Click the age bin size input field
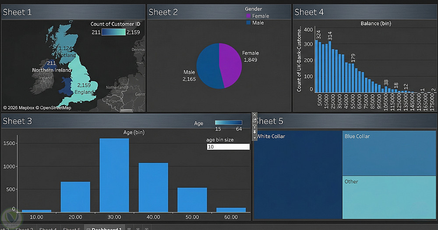Image resolution: width=438 pixels, height=230 pixels. pyautogui.click(x=228, y=147)
